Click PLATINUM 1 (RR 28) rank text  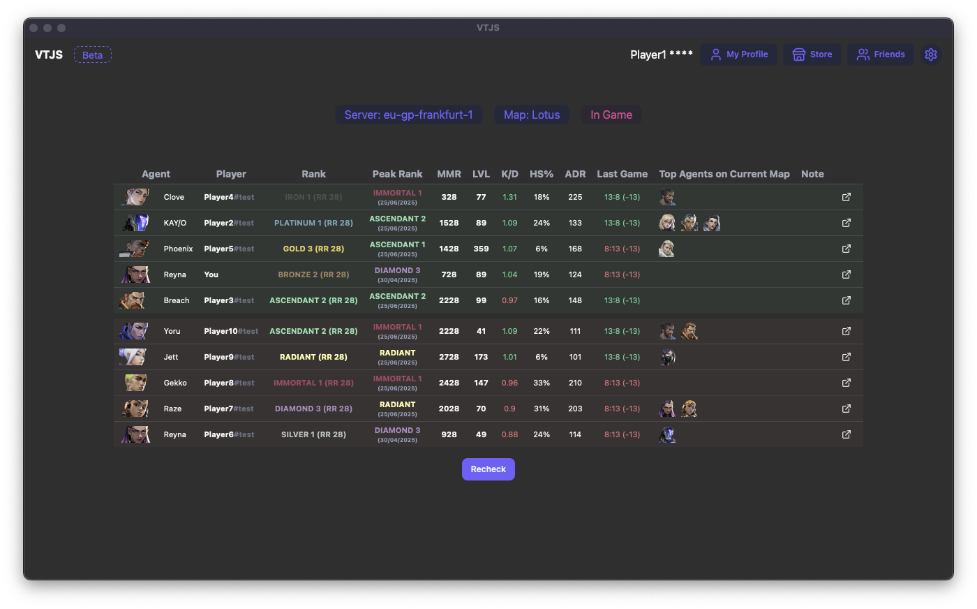313,223
